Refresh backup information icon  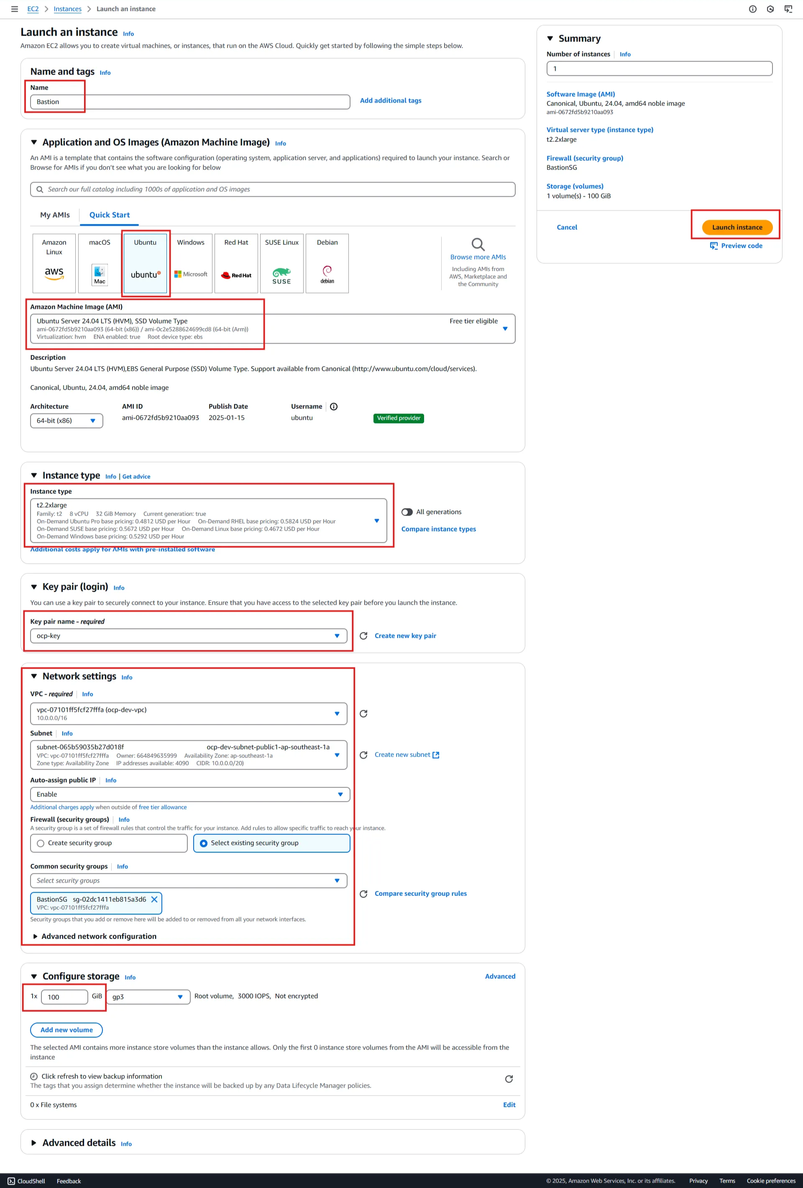(x=509, y=1079)
